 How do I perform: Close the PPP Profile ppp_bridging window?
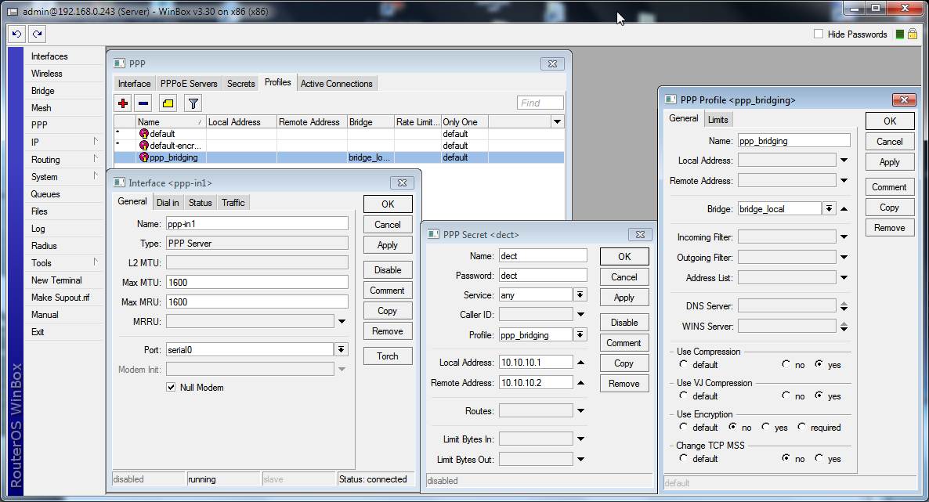[x=904, y=99]
